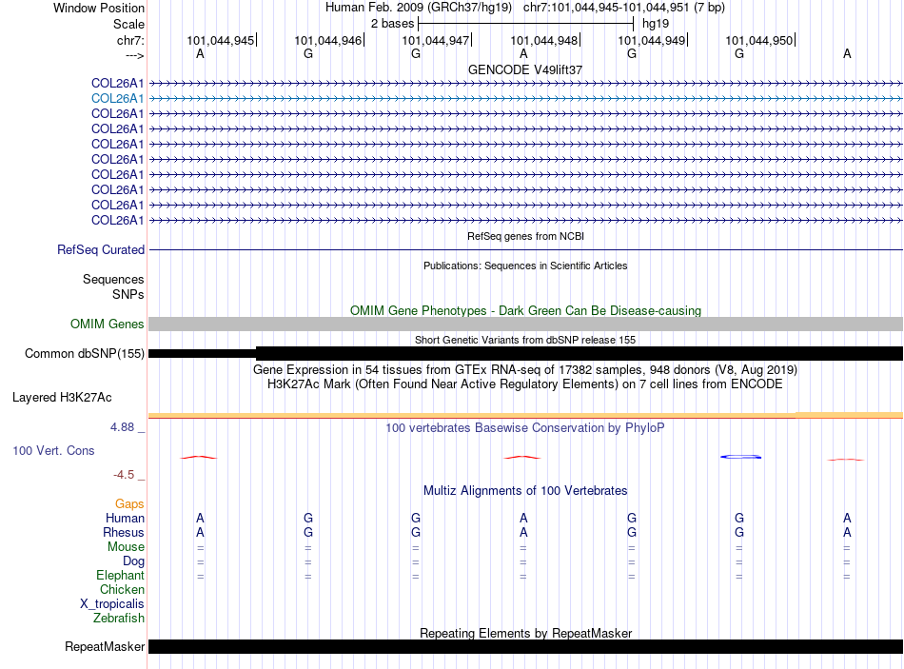
Task: Click the black RepeatMasker element bar
Action: pos(525,646)
